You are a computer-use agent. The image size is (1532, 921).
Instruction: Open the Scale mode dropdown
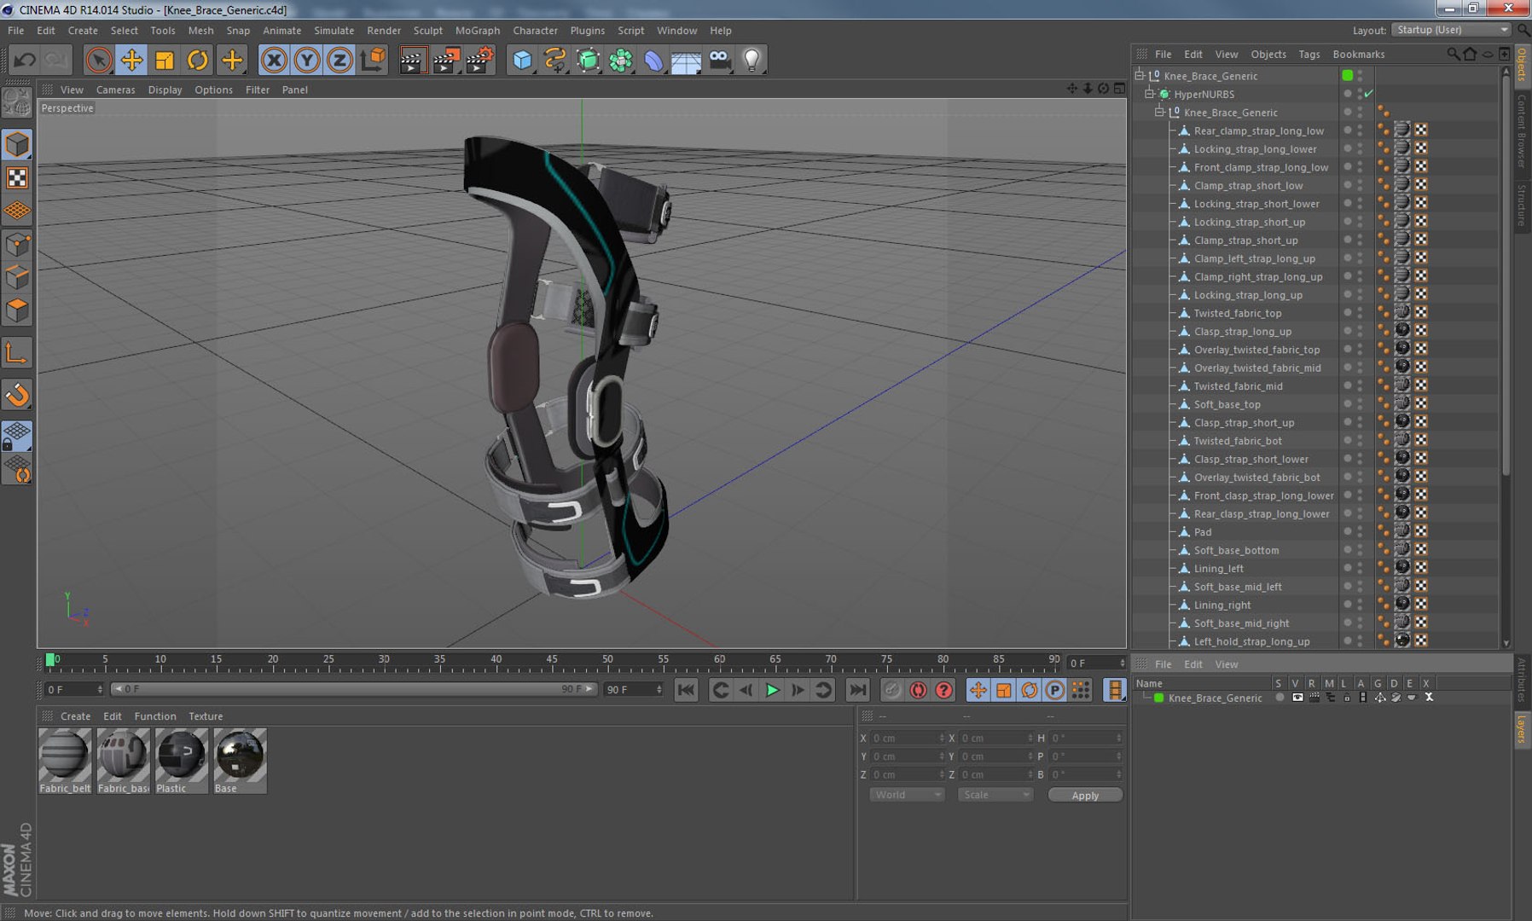[x=995, y=795]
